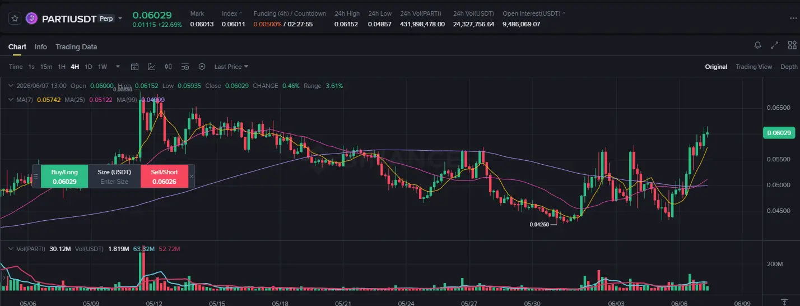Viewport: 800px width, 306px height.
Task: Click the Buy/Long 0.06029 button
Action: [x=64, y=177]
